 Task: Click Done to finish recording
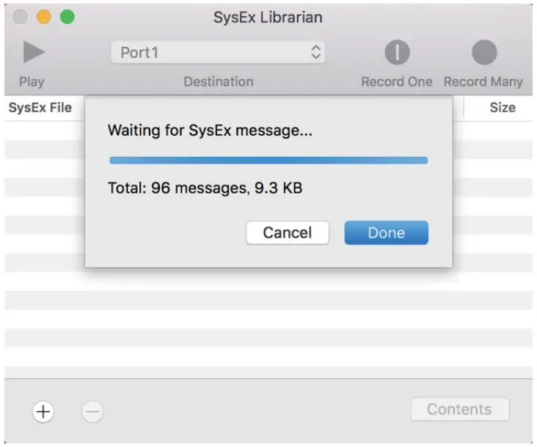[387, 232]
